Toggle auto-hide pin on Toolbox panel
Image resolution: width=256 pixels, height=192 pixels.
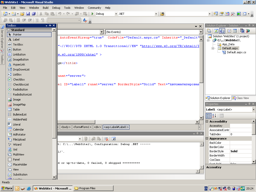pyautogui.click(x=50, y=25)
